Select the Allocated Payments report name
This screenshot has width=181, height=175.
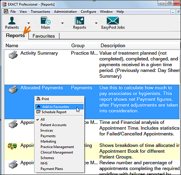42,88
